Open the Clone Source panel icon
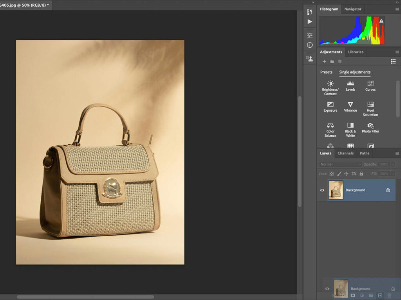Viewport: 401px width, 300px height. (310, 59)
